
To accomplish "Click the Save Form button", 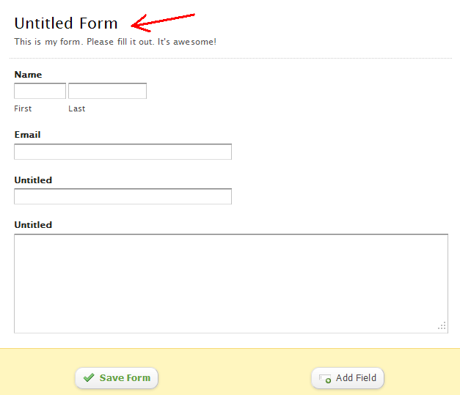I will pos(117,378).
